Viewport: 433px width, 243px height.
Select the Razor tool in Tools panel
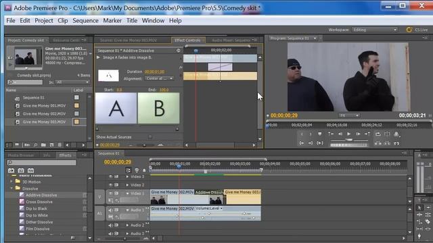point(428,221)
